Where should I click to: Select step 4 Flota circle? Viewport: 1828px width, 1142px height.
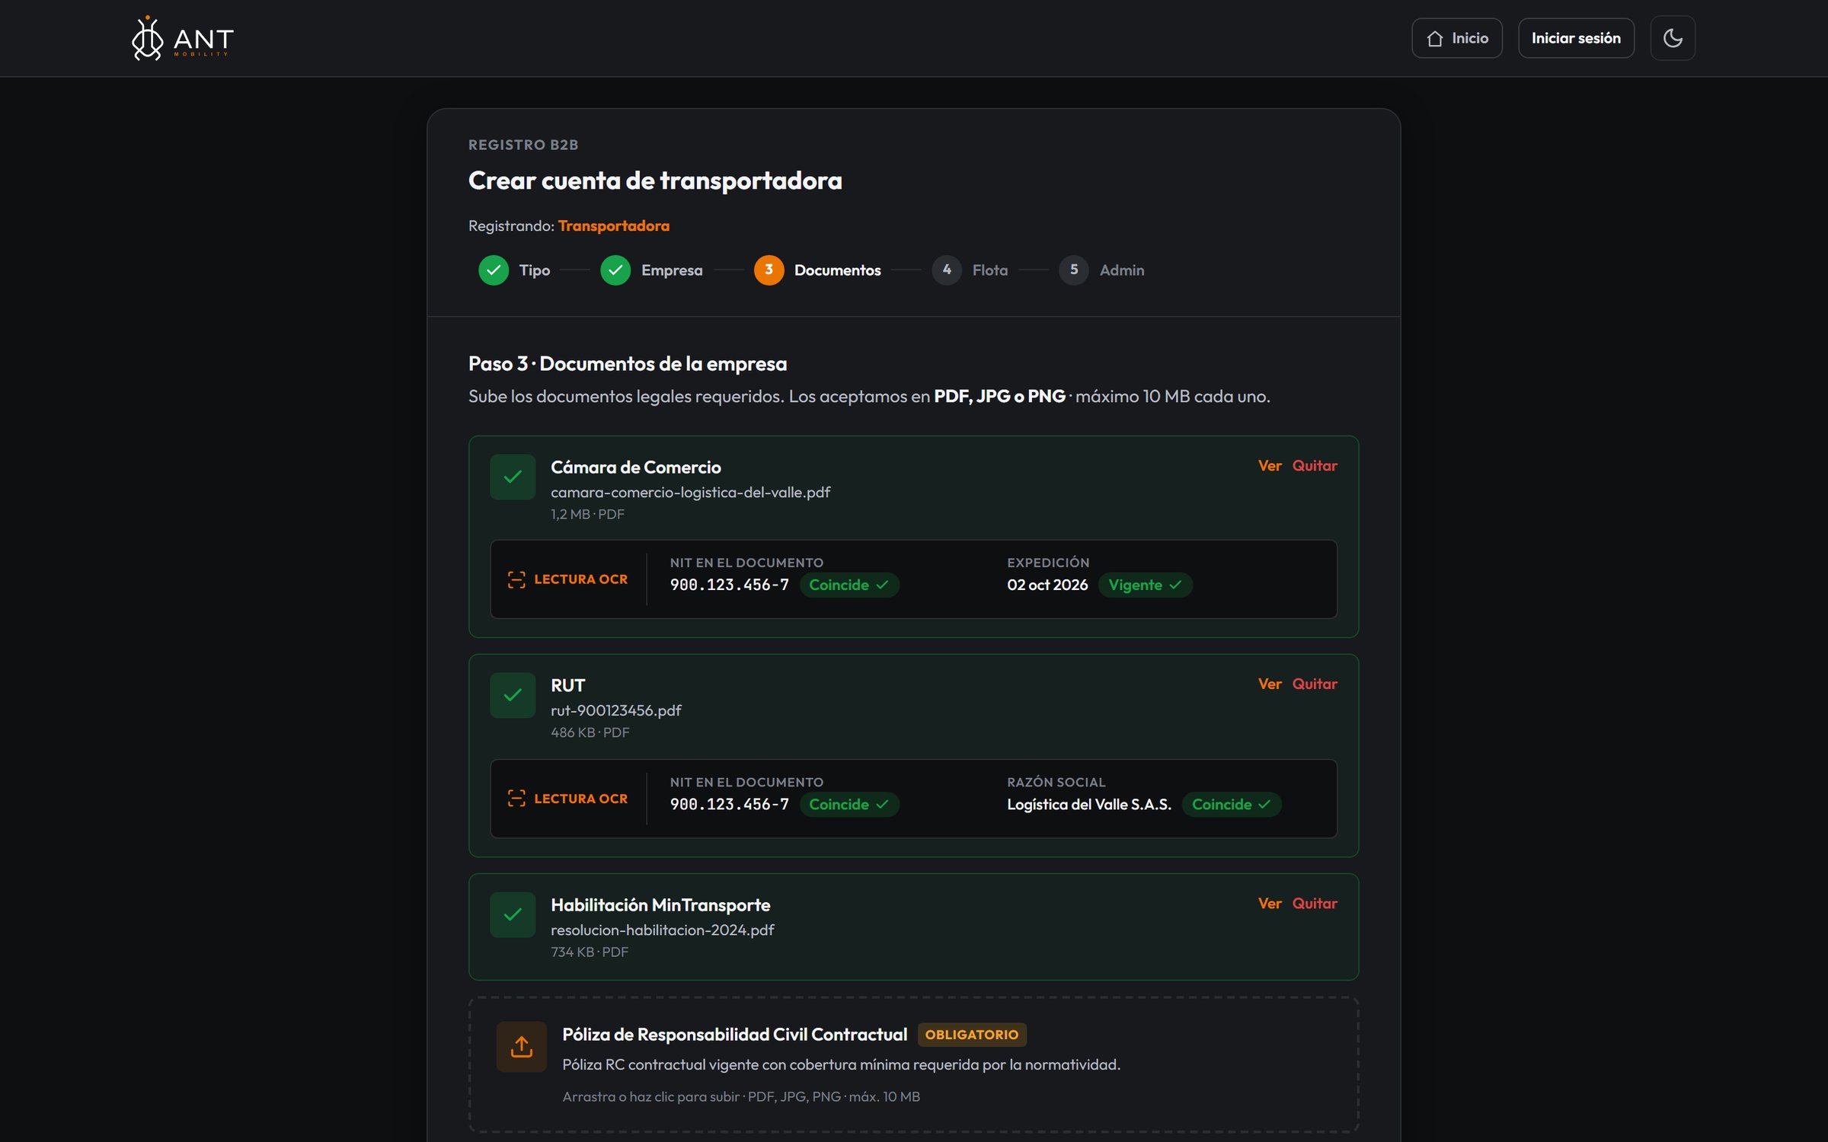[x=947, y=270]
